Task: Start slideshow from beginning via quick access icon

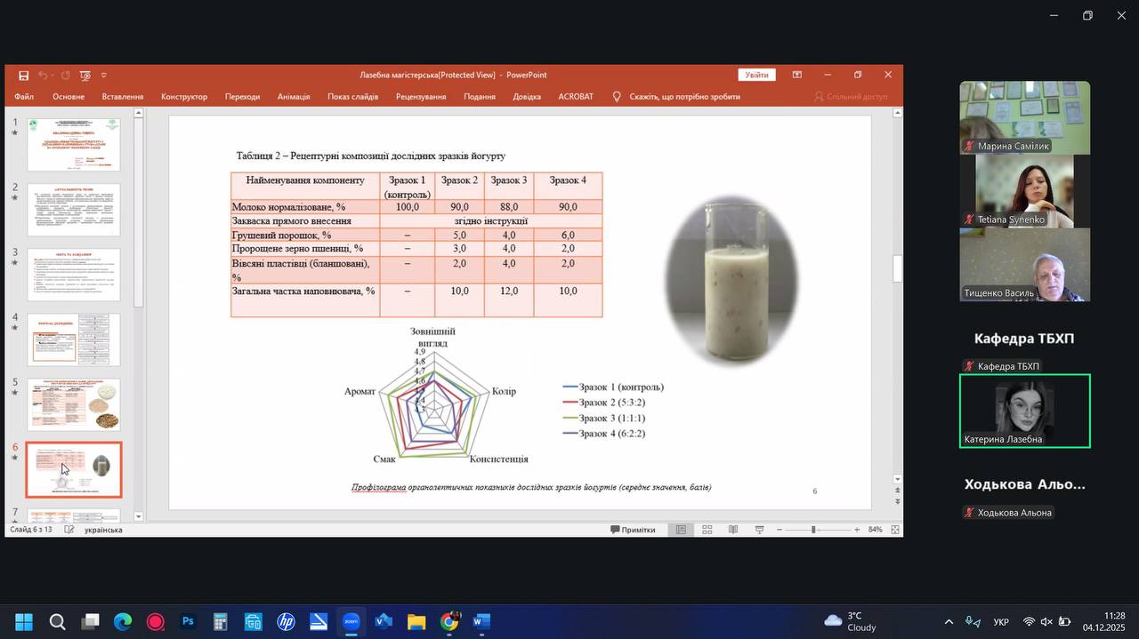Action: tap(85, 76)
